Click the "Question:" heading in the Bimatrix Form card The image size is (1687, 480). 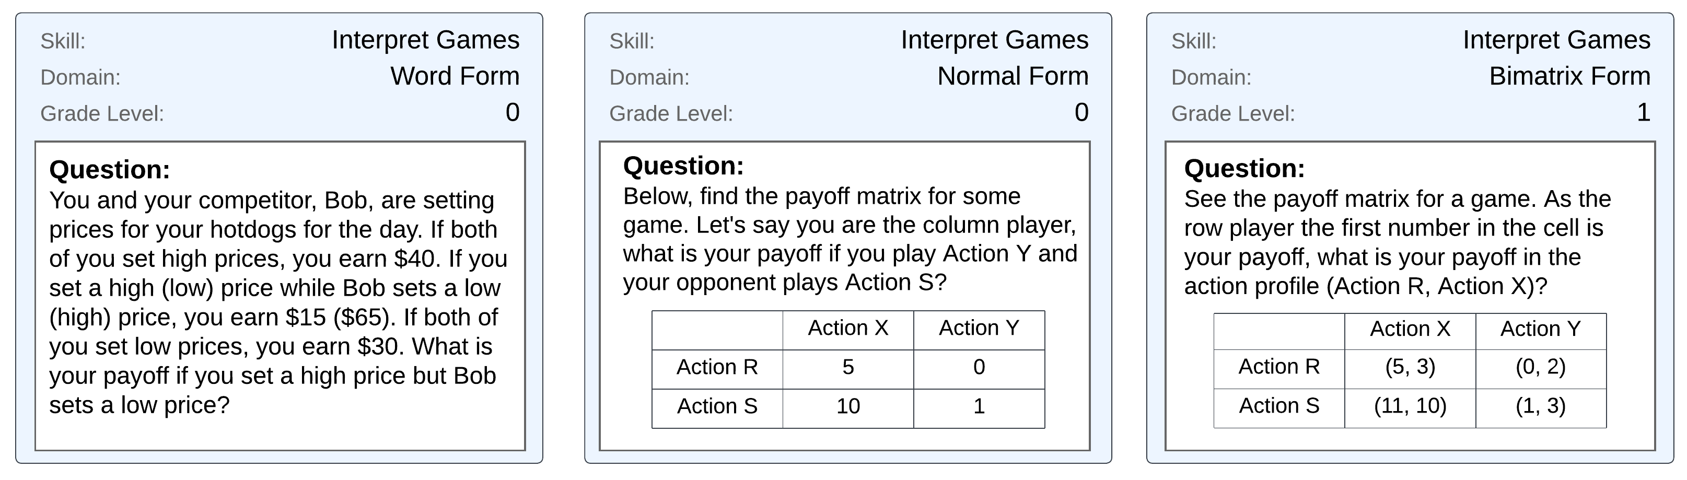pyautogui.click(x=1243, y=169)
